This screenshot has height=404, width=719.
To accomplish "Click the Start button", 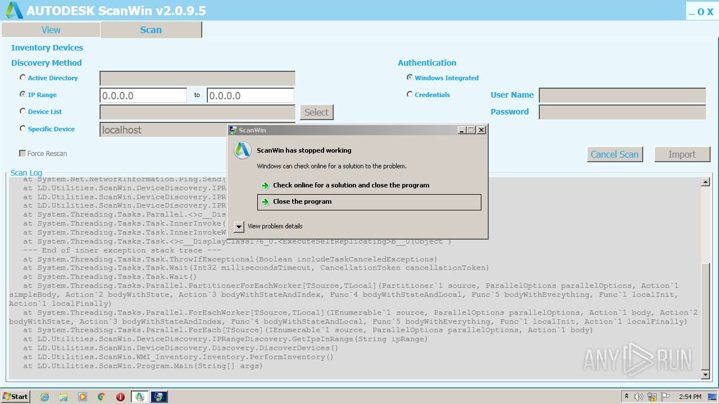I will tap(15, 397).
